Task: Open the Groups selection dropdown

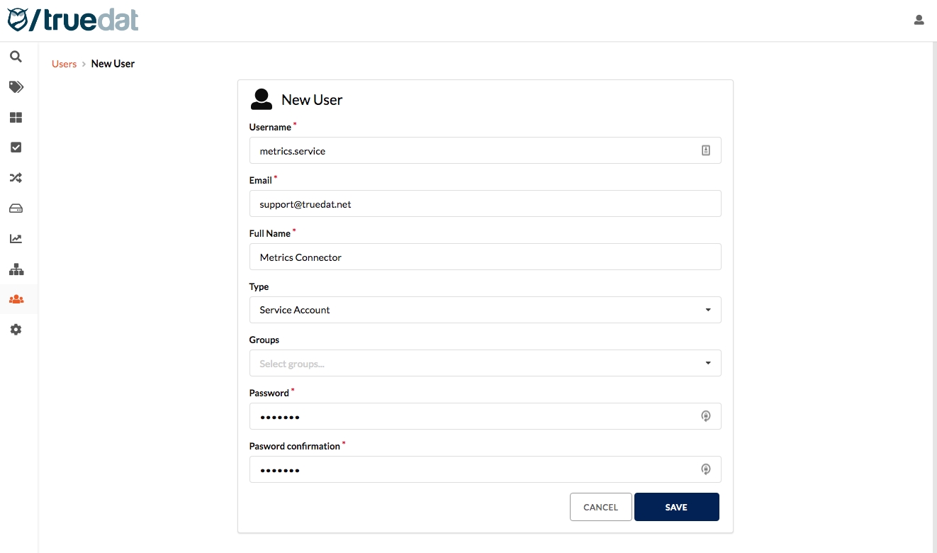Action: [x=485, y=363]
